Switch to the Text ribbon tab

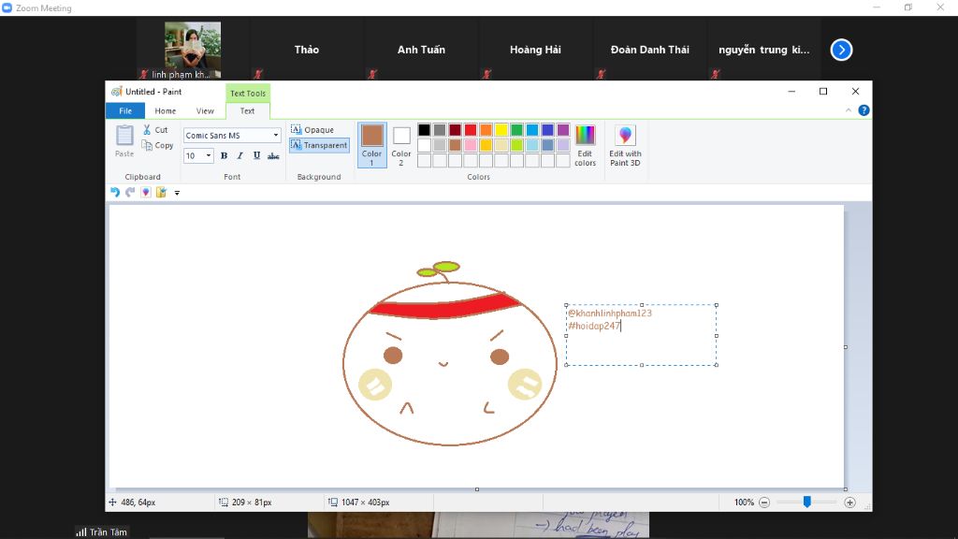coord(247,110)
